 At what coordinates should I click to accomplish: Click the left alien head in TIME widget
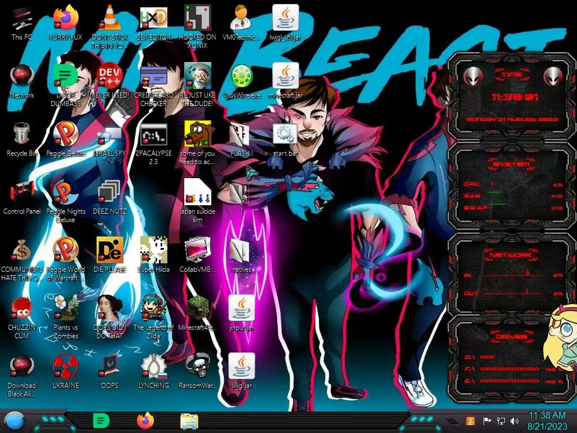473,77
